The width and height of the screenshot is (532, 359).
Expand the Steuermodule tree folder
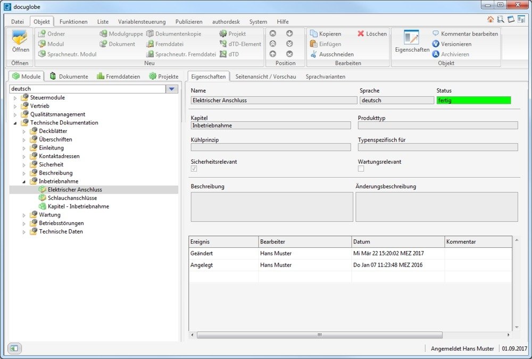pos(15,98)
